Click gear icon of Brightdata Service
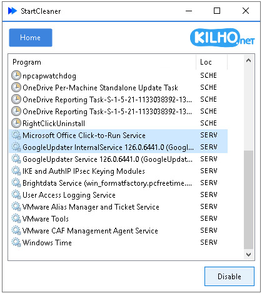This screenshot has height=293, width=262. click(x=16, y=183)
